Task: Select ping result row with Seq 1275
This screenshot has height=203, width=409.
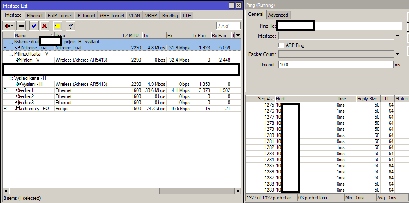Action: click(327, 105)
